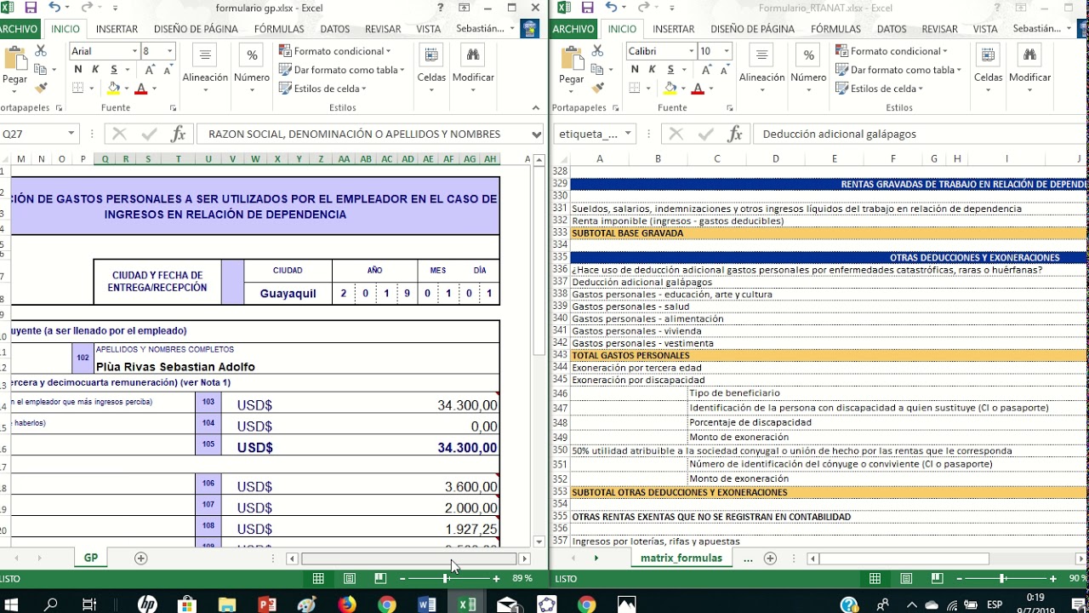Copy selection in formulario gp window
Image resolution: width=1089 pixels, height=613 pixels.
(40, 70)
